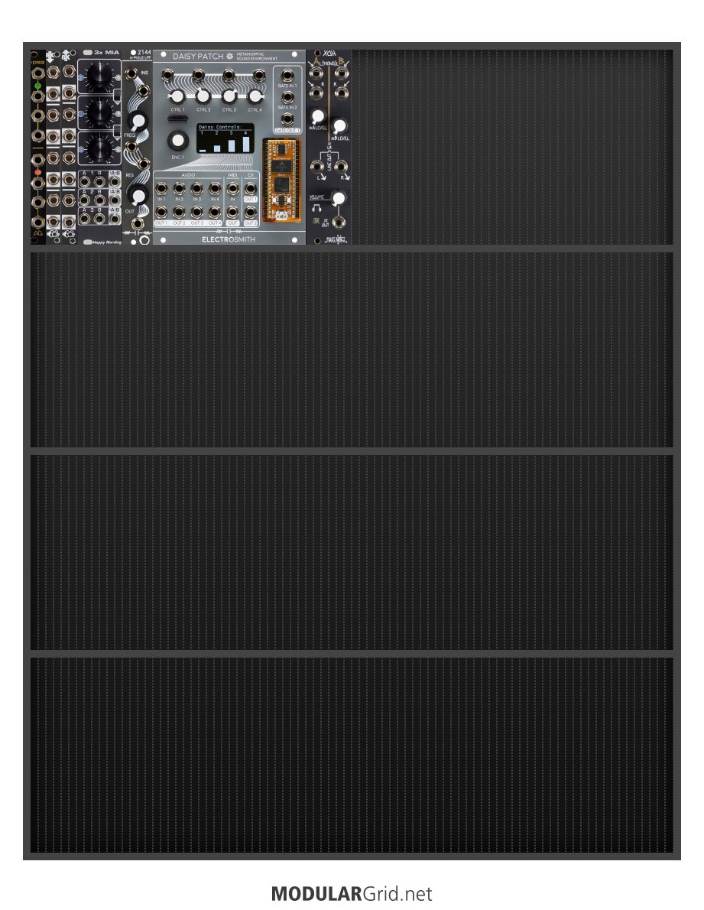Image resolution: width=704 pixels, height=910 pixels.
Task: Click the SD card slot on Daisy Patch
Action: [177, 119]
